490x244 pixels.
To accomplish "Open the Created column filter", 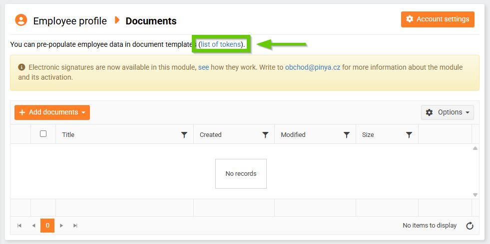I will 265,134.
